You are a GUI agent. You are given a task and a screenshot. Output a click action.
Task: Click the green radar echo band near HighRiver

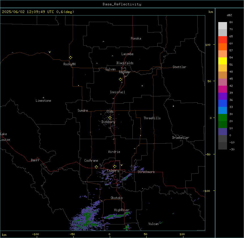pyautogui.click(x=117, y=216)
